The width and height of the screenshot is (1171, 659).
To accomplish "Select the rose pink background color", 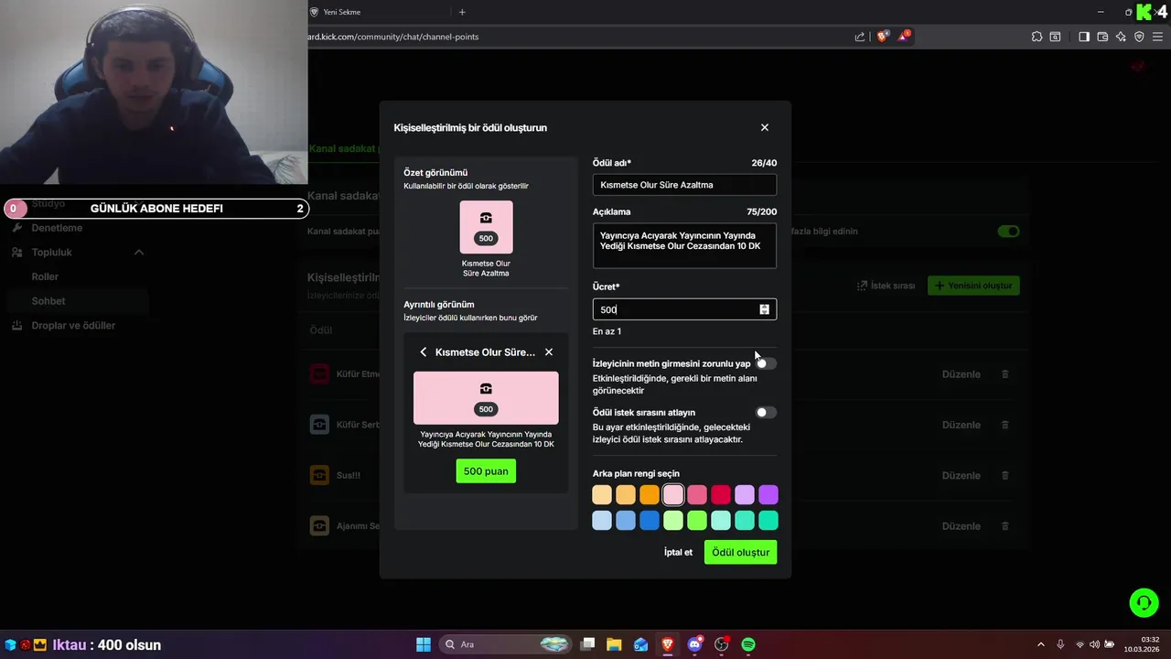I will click(697, 495).
